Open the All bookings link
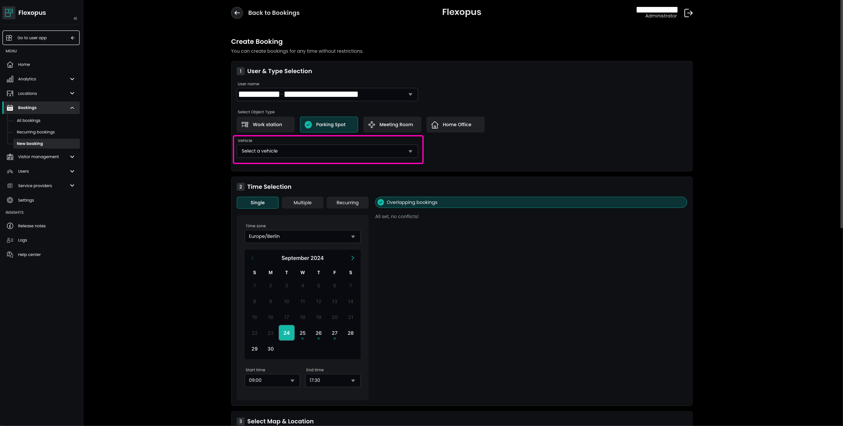Image resolution: width=843 pixels, height=426 pixels. 29,121
